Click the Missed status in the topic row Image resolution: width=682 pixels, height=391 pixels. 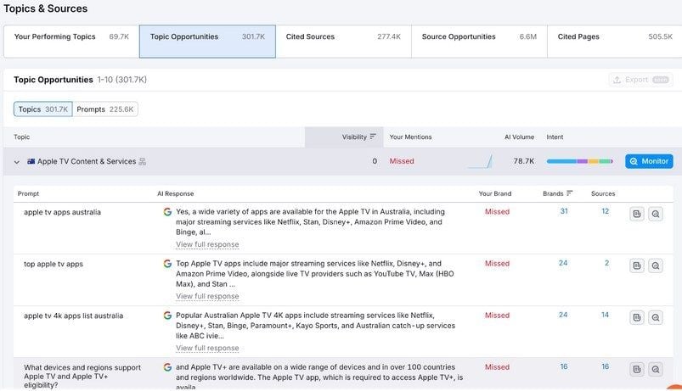pyautogui.click(x=402, y=161)
